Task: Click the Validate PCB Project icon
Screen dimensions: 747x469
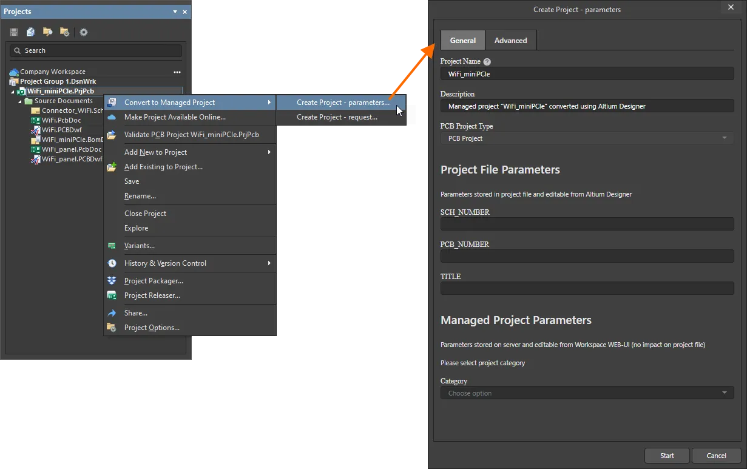Action: [x=112, y=135]
